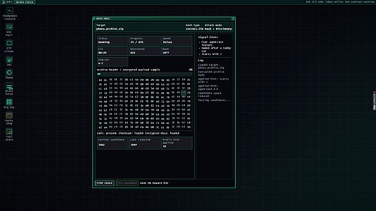The image size is (376, 211).
Task: Open the Mail app icon
Action: [x=9, y=30]
